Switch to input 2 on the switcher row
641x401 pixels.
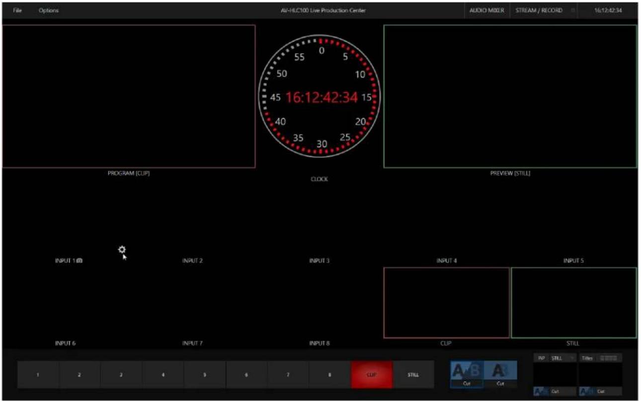(x=80, y=375)
